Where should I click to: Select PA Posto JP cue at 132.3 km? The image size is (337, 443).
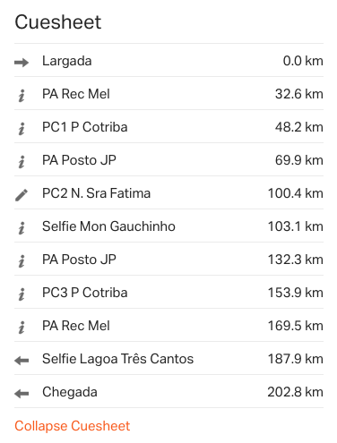[168, 259]
